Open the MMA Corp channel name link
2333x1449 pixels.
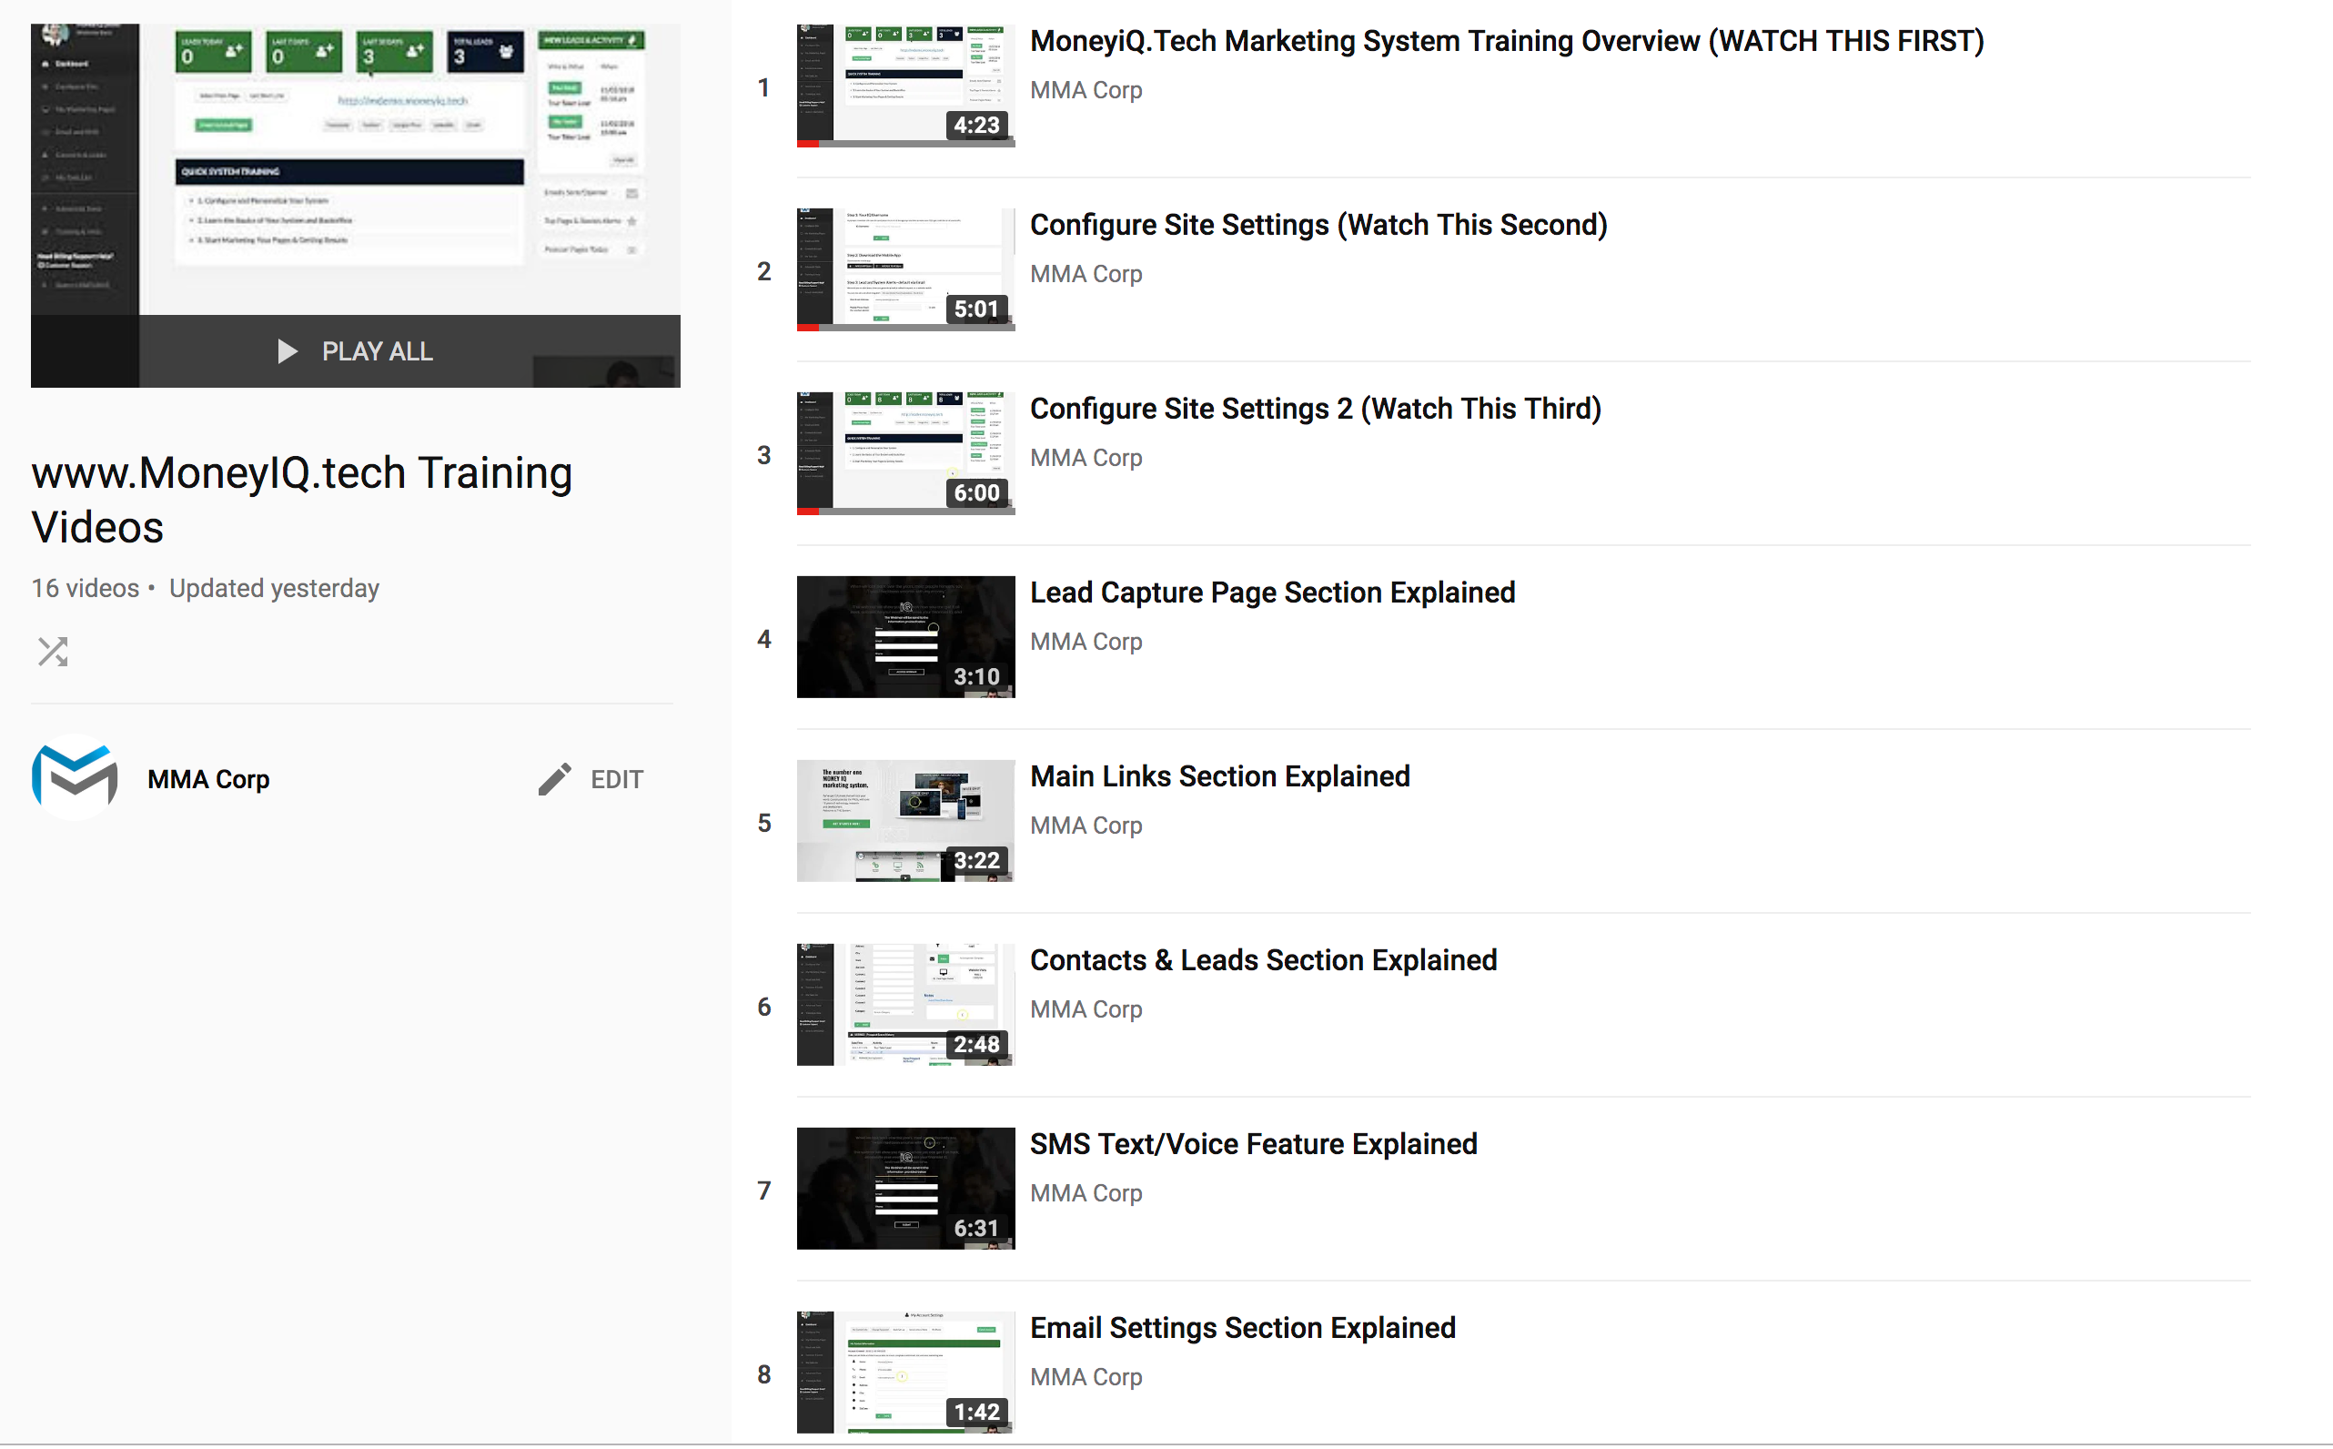point(207,779)
